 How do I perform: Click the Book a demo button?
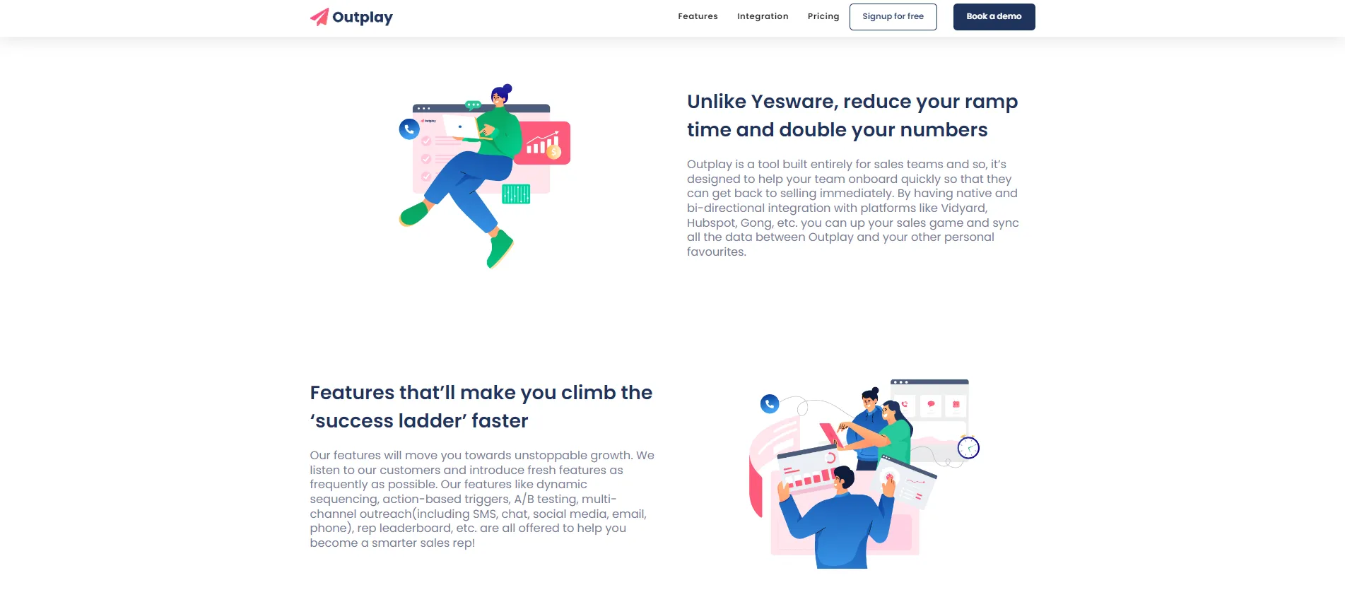click(x=994, y=17)
